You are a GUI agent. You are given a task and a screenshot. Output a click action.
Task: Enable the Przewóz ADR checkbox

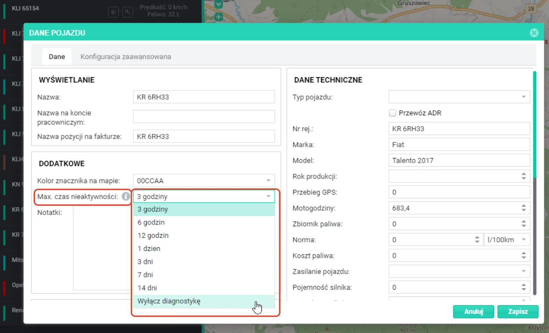tap(393, 113)
